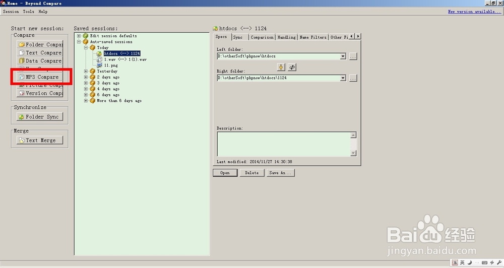Click the browse button beside Right folder
Image resolution: width=504 pixels, height=268 pixels.
click(x=353, y=78)
